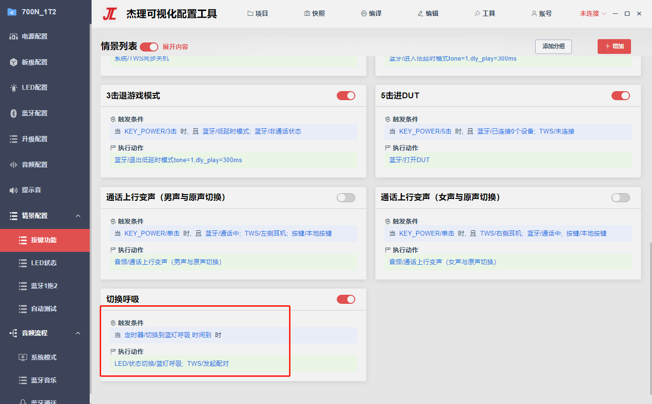
Task: Click the 自动测试 list icon
Action: tap(23, 309)
